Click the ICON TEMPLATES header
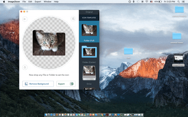188x117 pixels. pos(89,18)
